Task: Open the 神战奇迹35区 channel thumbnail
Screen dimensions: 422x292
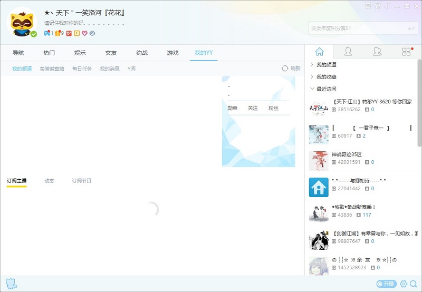Action: point(319,161)
